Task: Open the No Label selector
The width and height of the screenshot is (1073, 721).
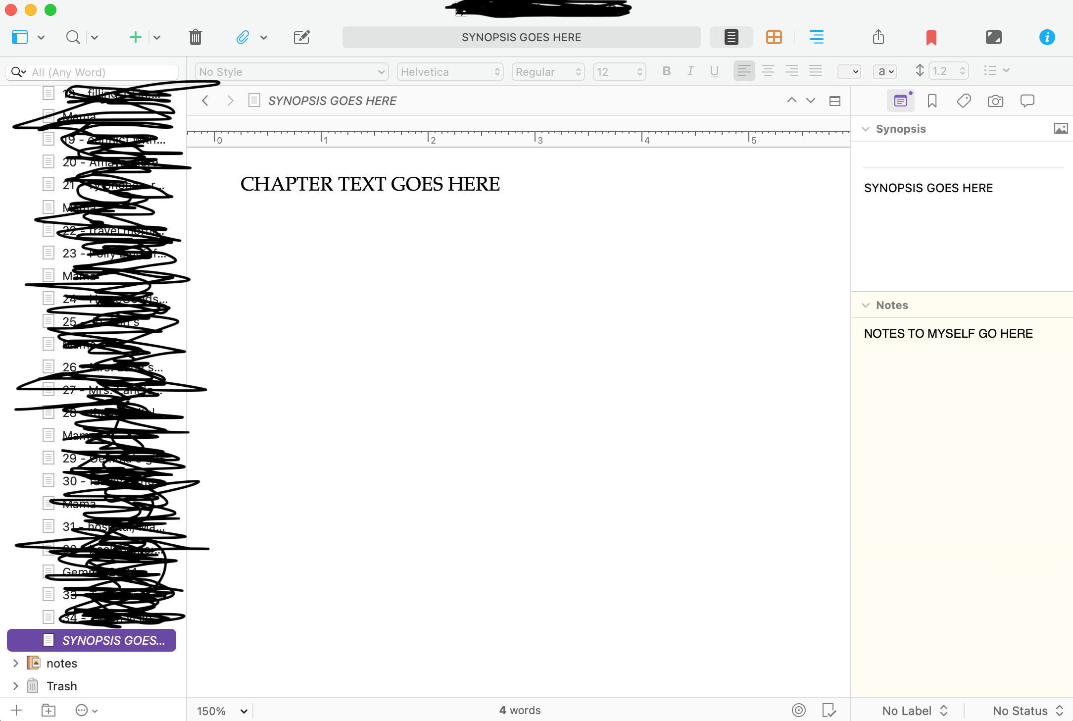Action: (915, 711)
